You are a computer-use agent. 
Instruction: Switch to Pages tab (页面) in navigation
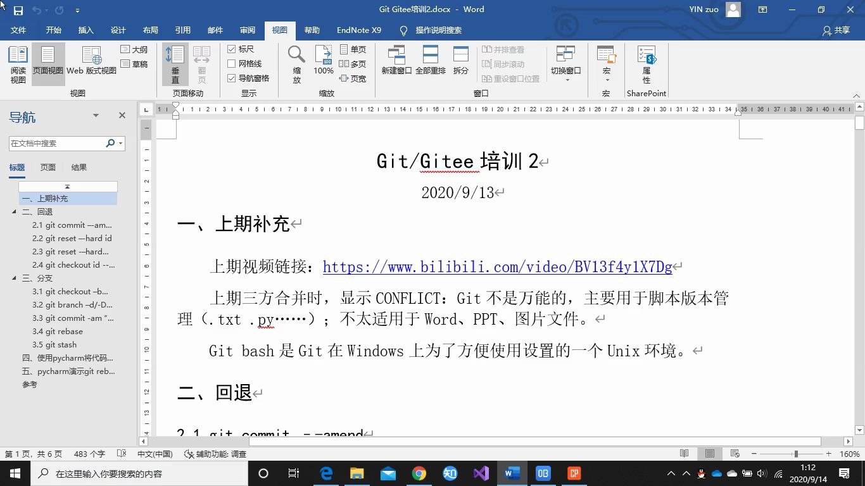point(48,168)
